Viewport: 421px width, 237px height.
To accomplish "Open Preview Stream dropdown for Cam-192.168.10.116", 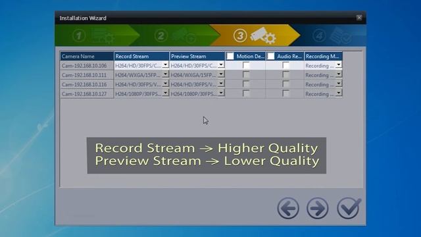I will 221,84.
